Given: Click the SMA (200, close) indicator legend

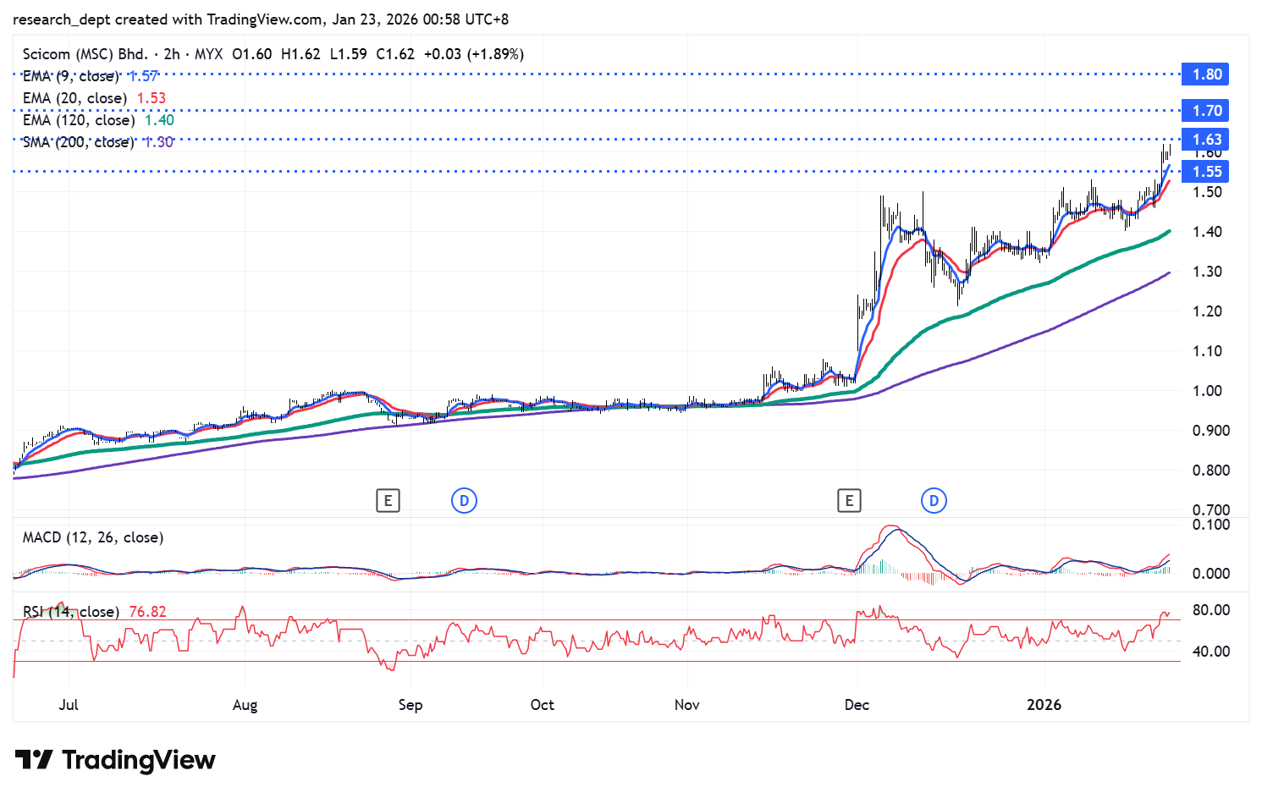Looking at the screenshot, I should tap(79, 142).
